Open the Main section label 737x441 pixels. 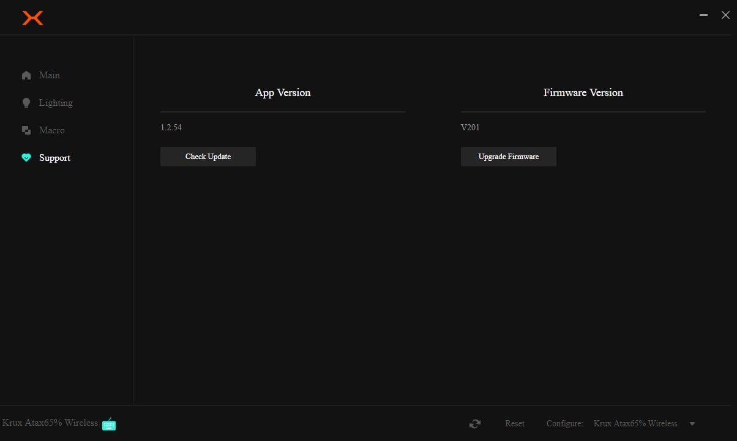pos(50,75)
